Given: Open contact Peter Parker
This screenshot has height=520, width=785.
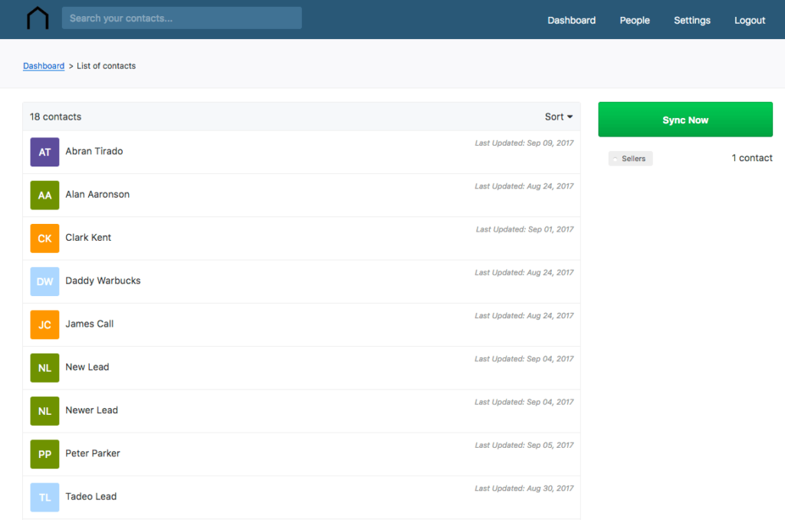Looking at the screenshot, I should pyautogui.click(x=93, y=453).
